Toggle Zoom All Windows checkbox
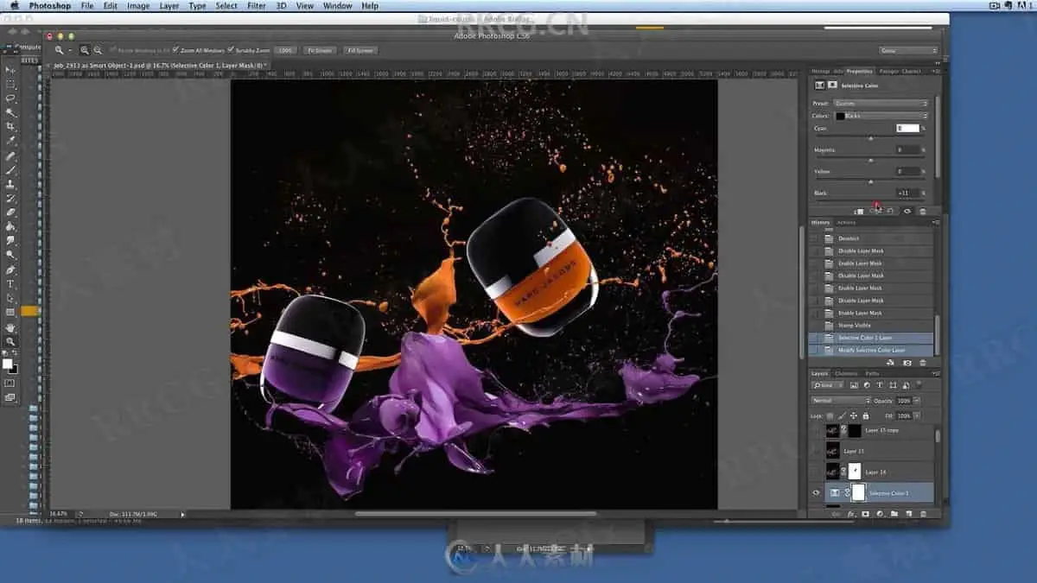Viewport: 1037px width, 583px height. [x=175, y=50]
